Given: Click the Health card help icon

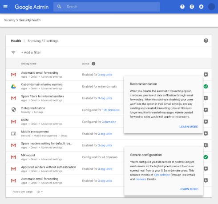Looking at the screenshot, I should click(206, 40).
